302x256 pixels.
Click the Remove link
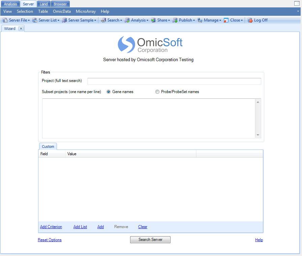click(x=121, y=227)
